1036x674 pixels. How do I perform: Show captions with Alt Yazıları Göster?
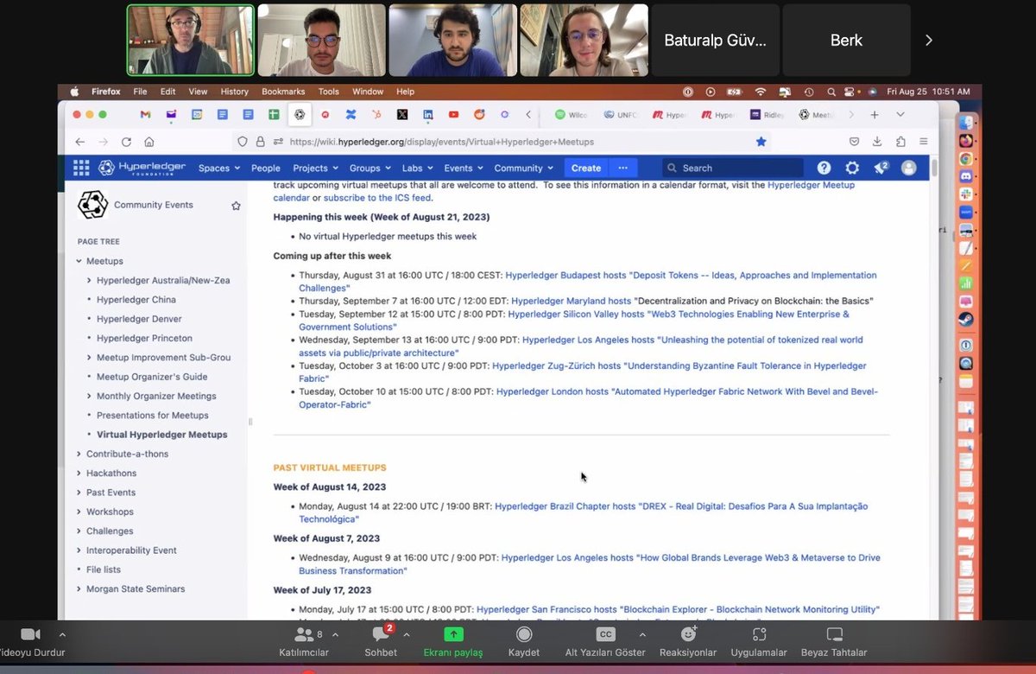click(606, 640)
